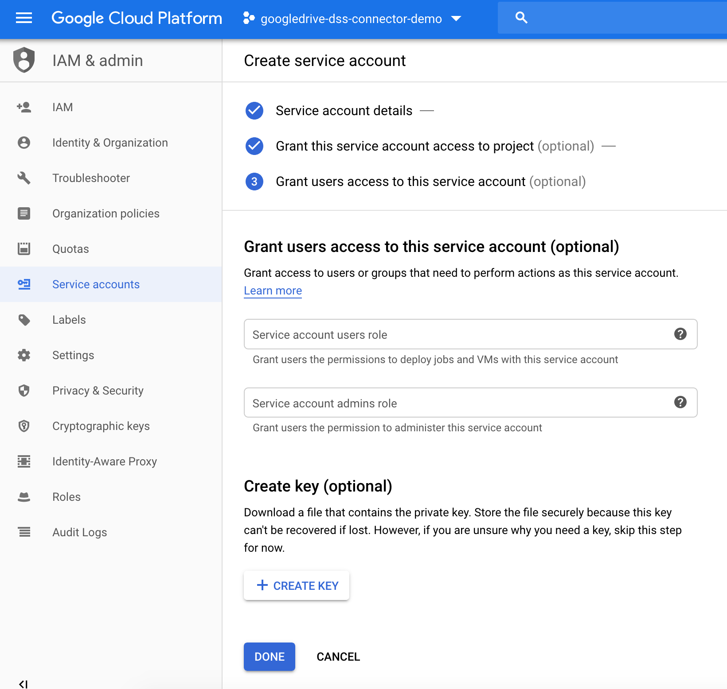Click the Identity & Organization person icon
The image size is (727, 689).
(x=24, y=143)
